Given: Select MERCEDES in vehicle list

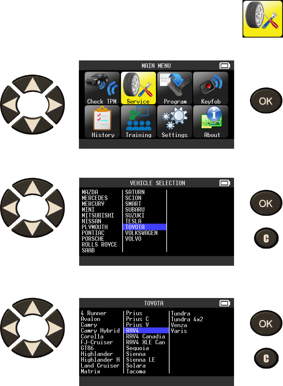Looking at the screenshot, I should click(95, 198).
